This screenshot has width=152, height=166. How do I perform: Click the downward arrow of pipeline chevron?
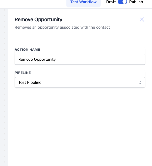pos(140,84)
